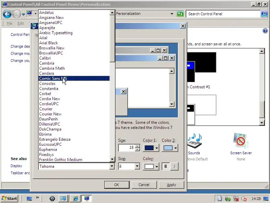
Task: Click the refresh icon beside address bar
Action: (180, 14)
